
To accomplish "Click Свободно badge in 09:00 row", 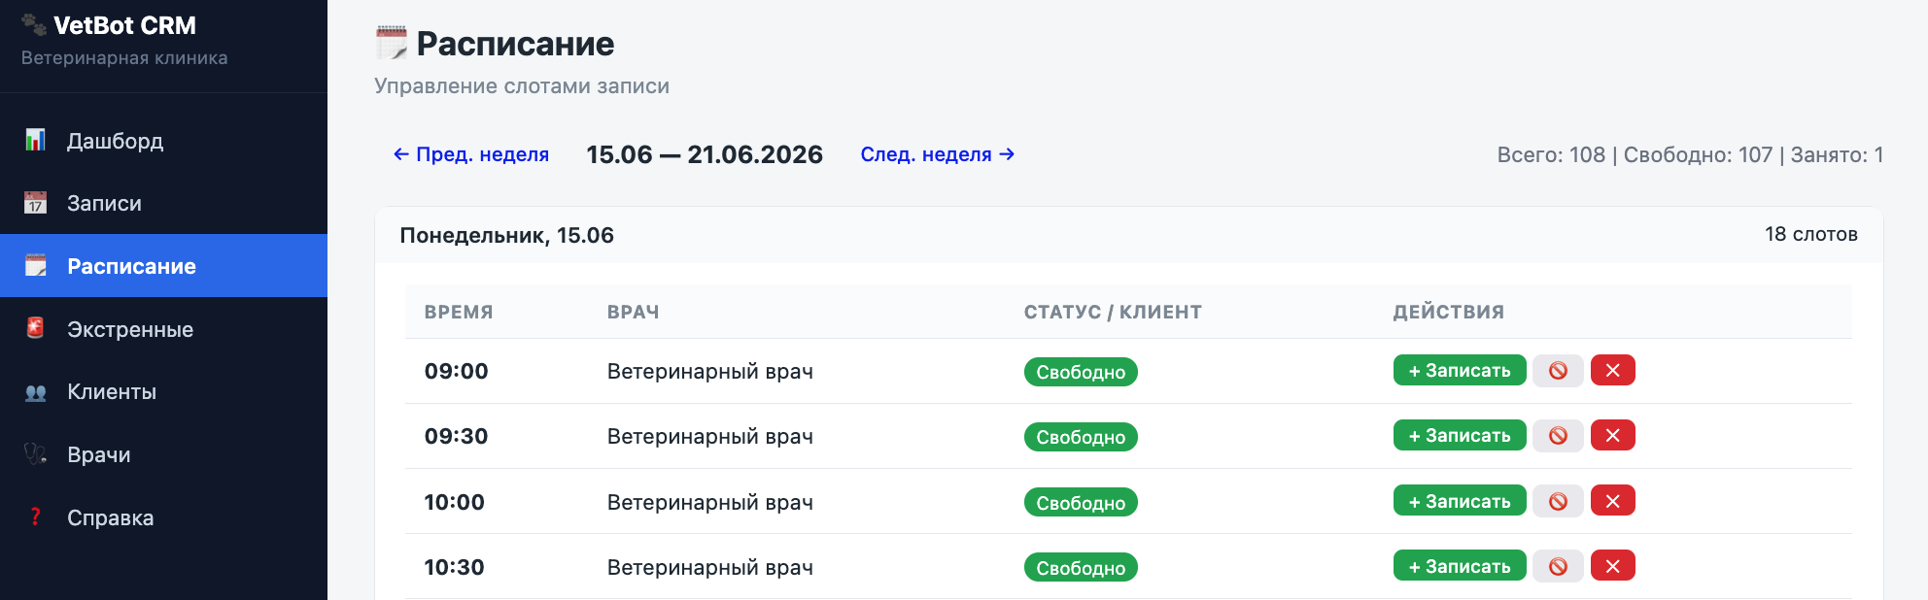I will pos(1081,372).
